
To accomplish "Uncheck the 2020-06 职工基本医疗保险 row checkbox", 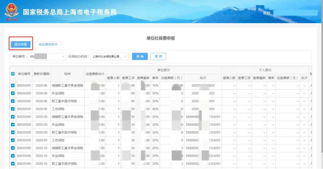I will point(13,101).
